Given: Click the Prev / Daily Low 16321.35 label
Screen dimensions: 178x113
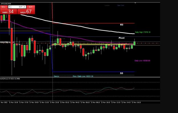Looking at the screenshot, I should click(83, 76).
